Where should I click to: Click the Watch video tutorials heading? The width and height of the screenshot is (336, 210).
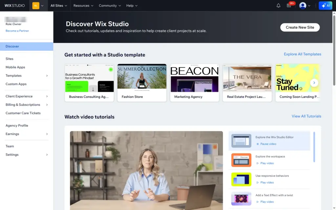89,117
